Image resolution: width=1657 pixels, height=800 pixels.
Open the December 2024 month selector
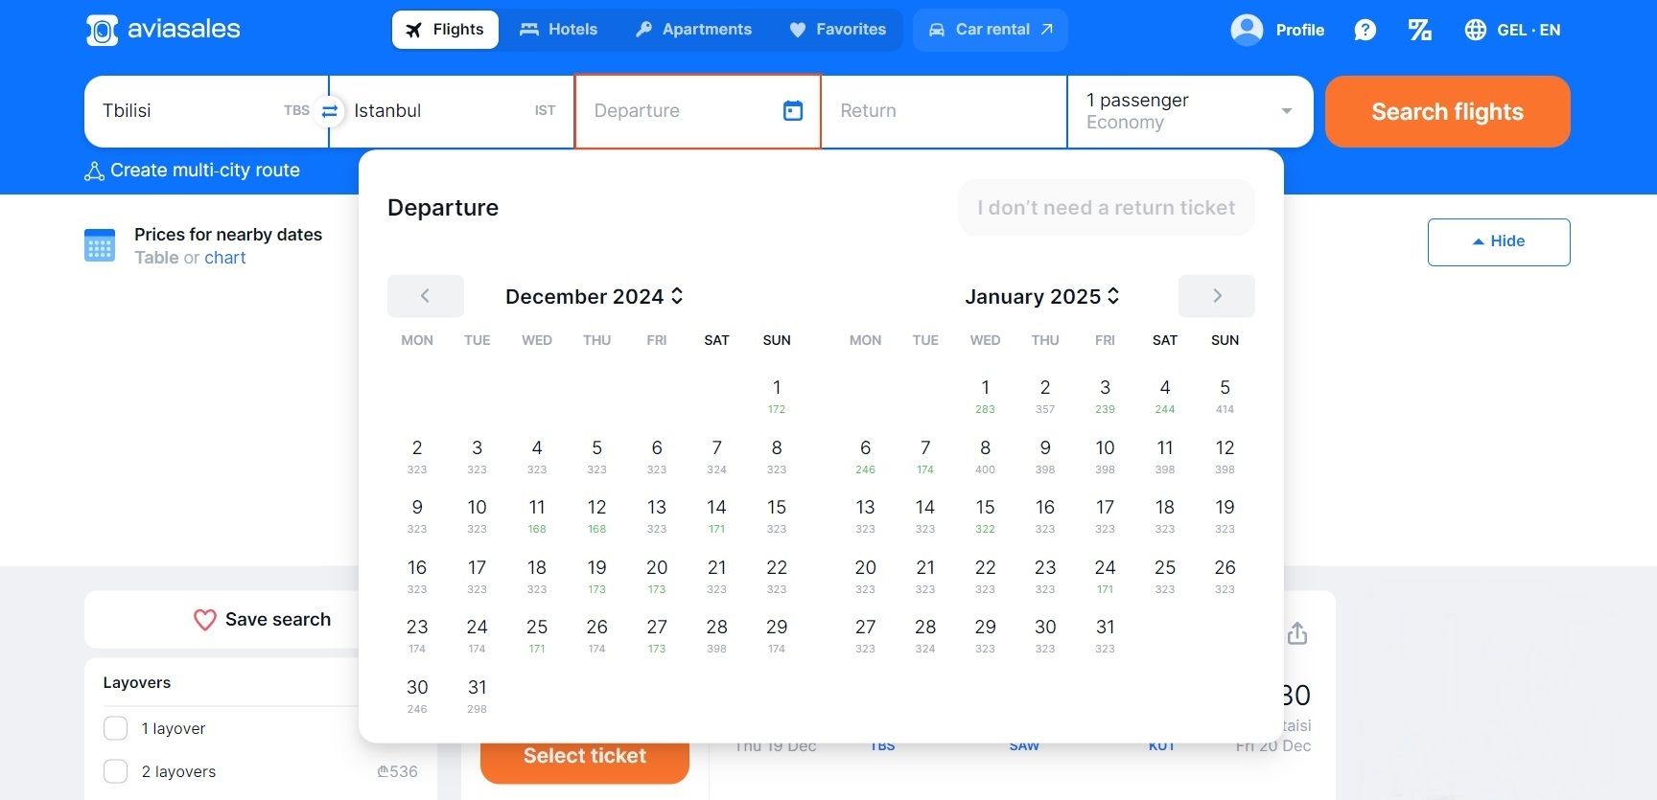click(x=595, y=296)
